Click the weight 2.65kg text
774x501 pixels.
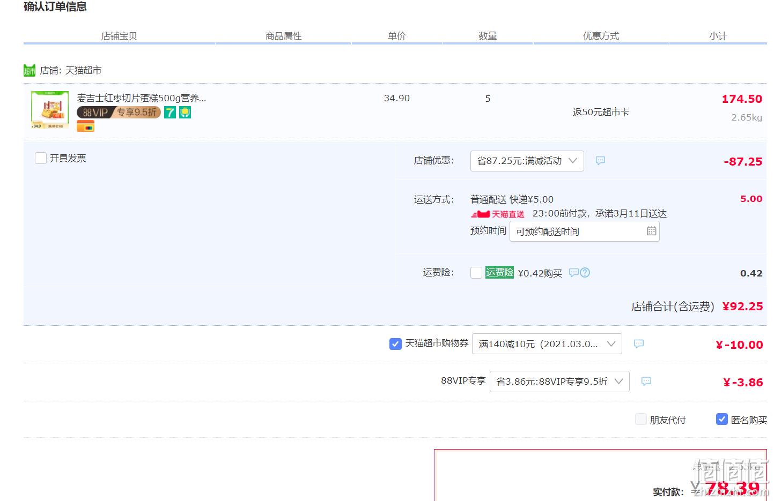(x=747, y=117)
